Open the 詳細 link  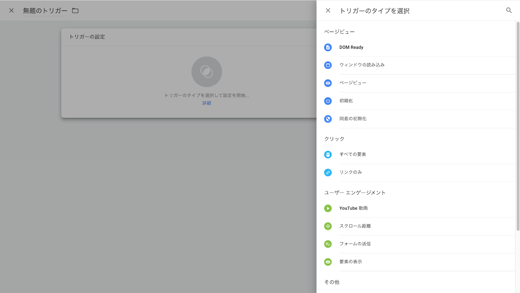[207, 103]
